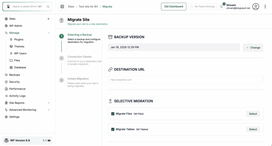Click the gear icon beside Settings

tap(6, 117)
